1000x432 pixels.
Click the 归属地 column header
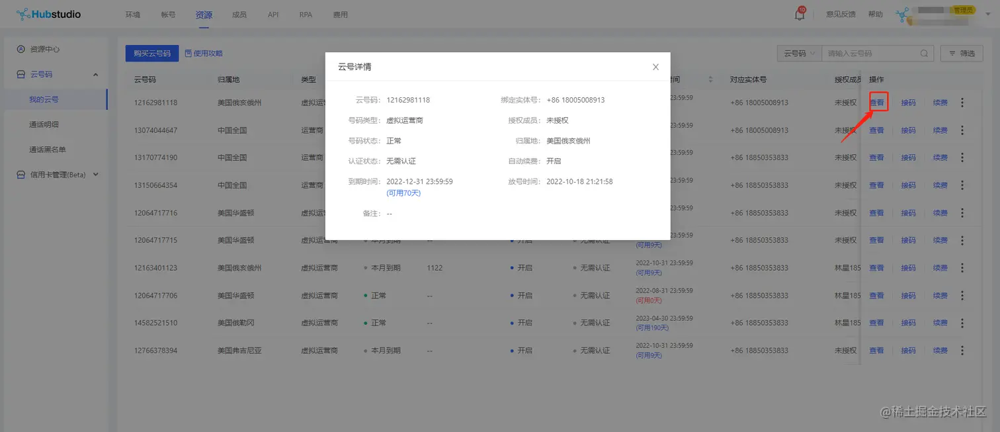pyautogui.click(x=228, y=79)
